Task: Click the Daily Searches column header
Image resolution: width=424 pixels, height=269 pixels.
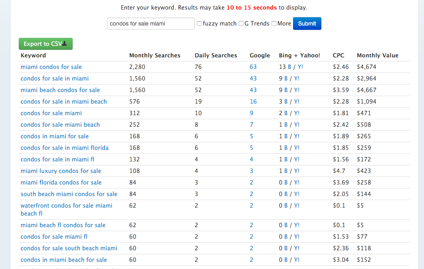Action: tap(216, 55)
